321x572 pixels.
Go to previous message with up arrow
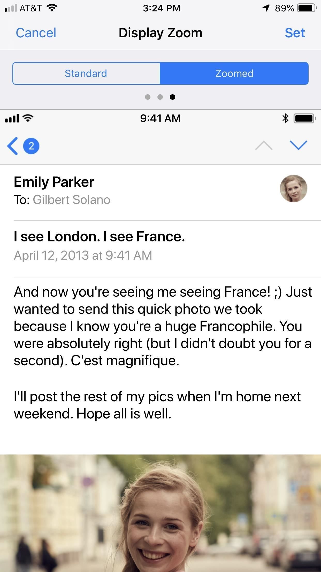(264, 146)
